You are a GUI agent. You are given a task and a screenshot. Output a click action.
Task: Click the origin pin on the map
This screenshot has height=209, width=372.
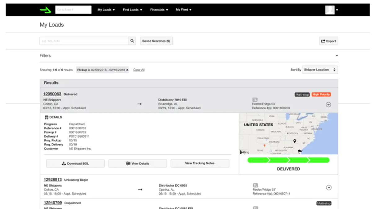[x=294, y=141]
